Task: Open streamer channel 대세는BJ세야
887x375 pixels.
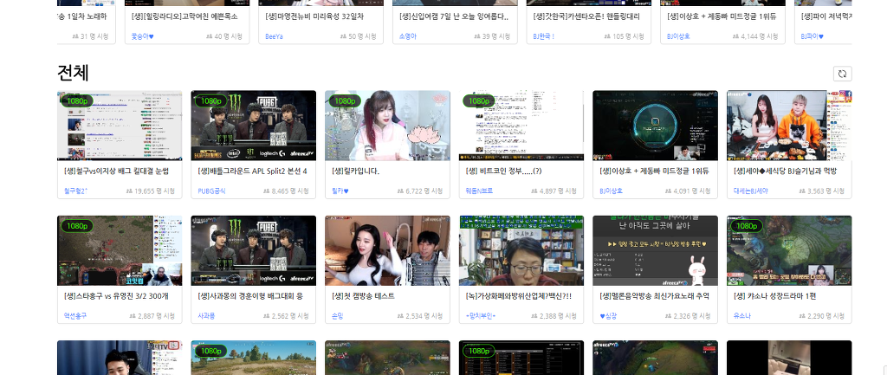Action: tap(751, 191)
